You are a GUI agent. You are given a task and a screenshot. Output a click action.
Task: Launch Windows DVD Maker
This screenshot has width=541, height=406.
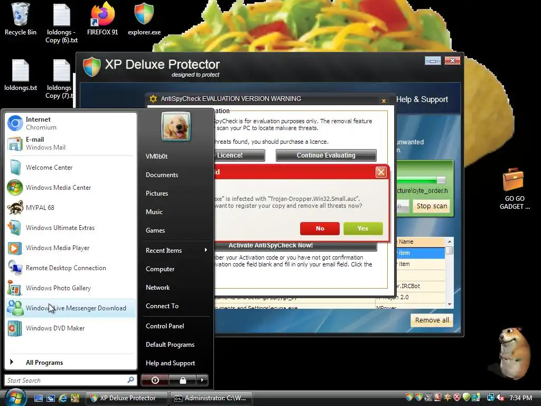pos(71,328)
